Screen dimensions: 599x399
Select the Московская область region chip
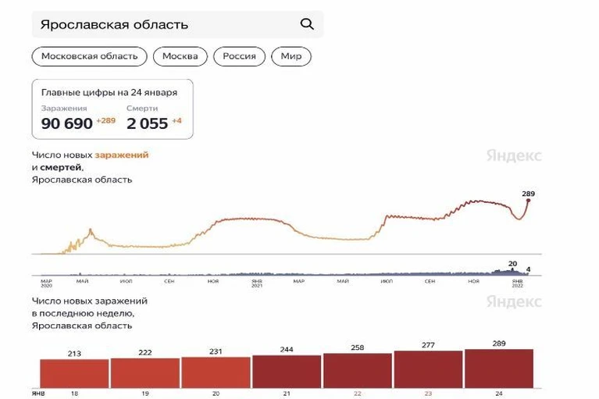[89, 56]
